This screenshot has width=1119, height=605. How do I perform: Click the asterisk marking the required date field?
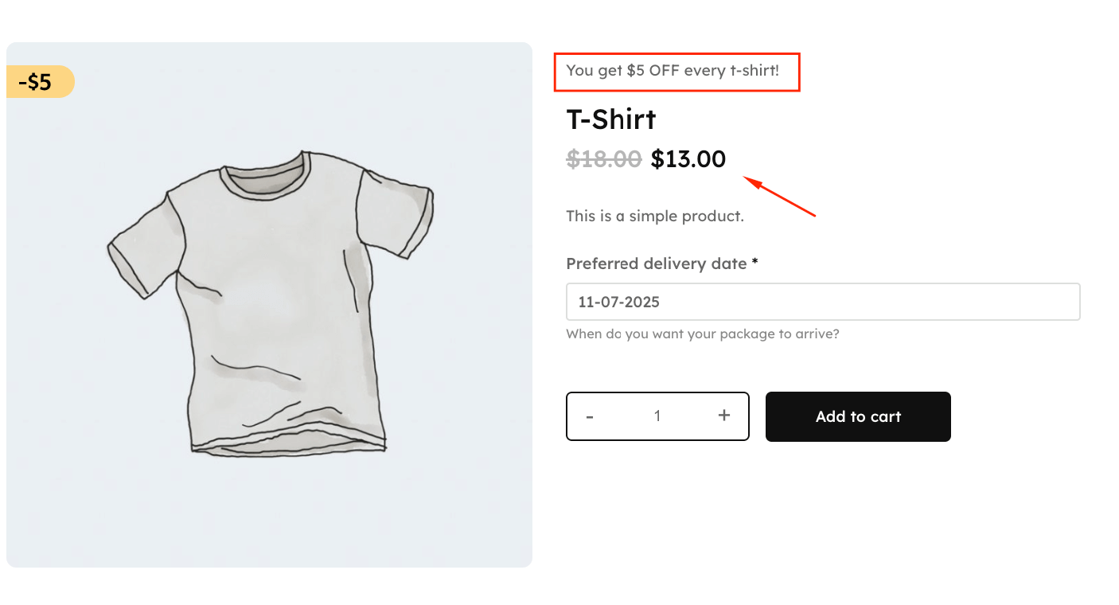754,263
